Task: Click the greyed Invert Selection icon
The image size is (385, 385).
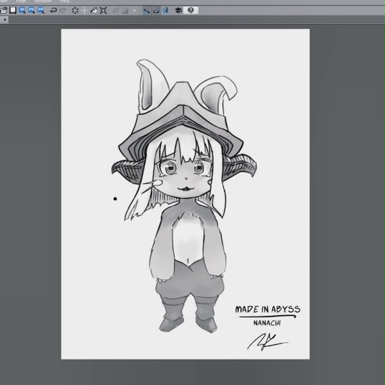Action: click(x=125, y=10)
